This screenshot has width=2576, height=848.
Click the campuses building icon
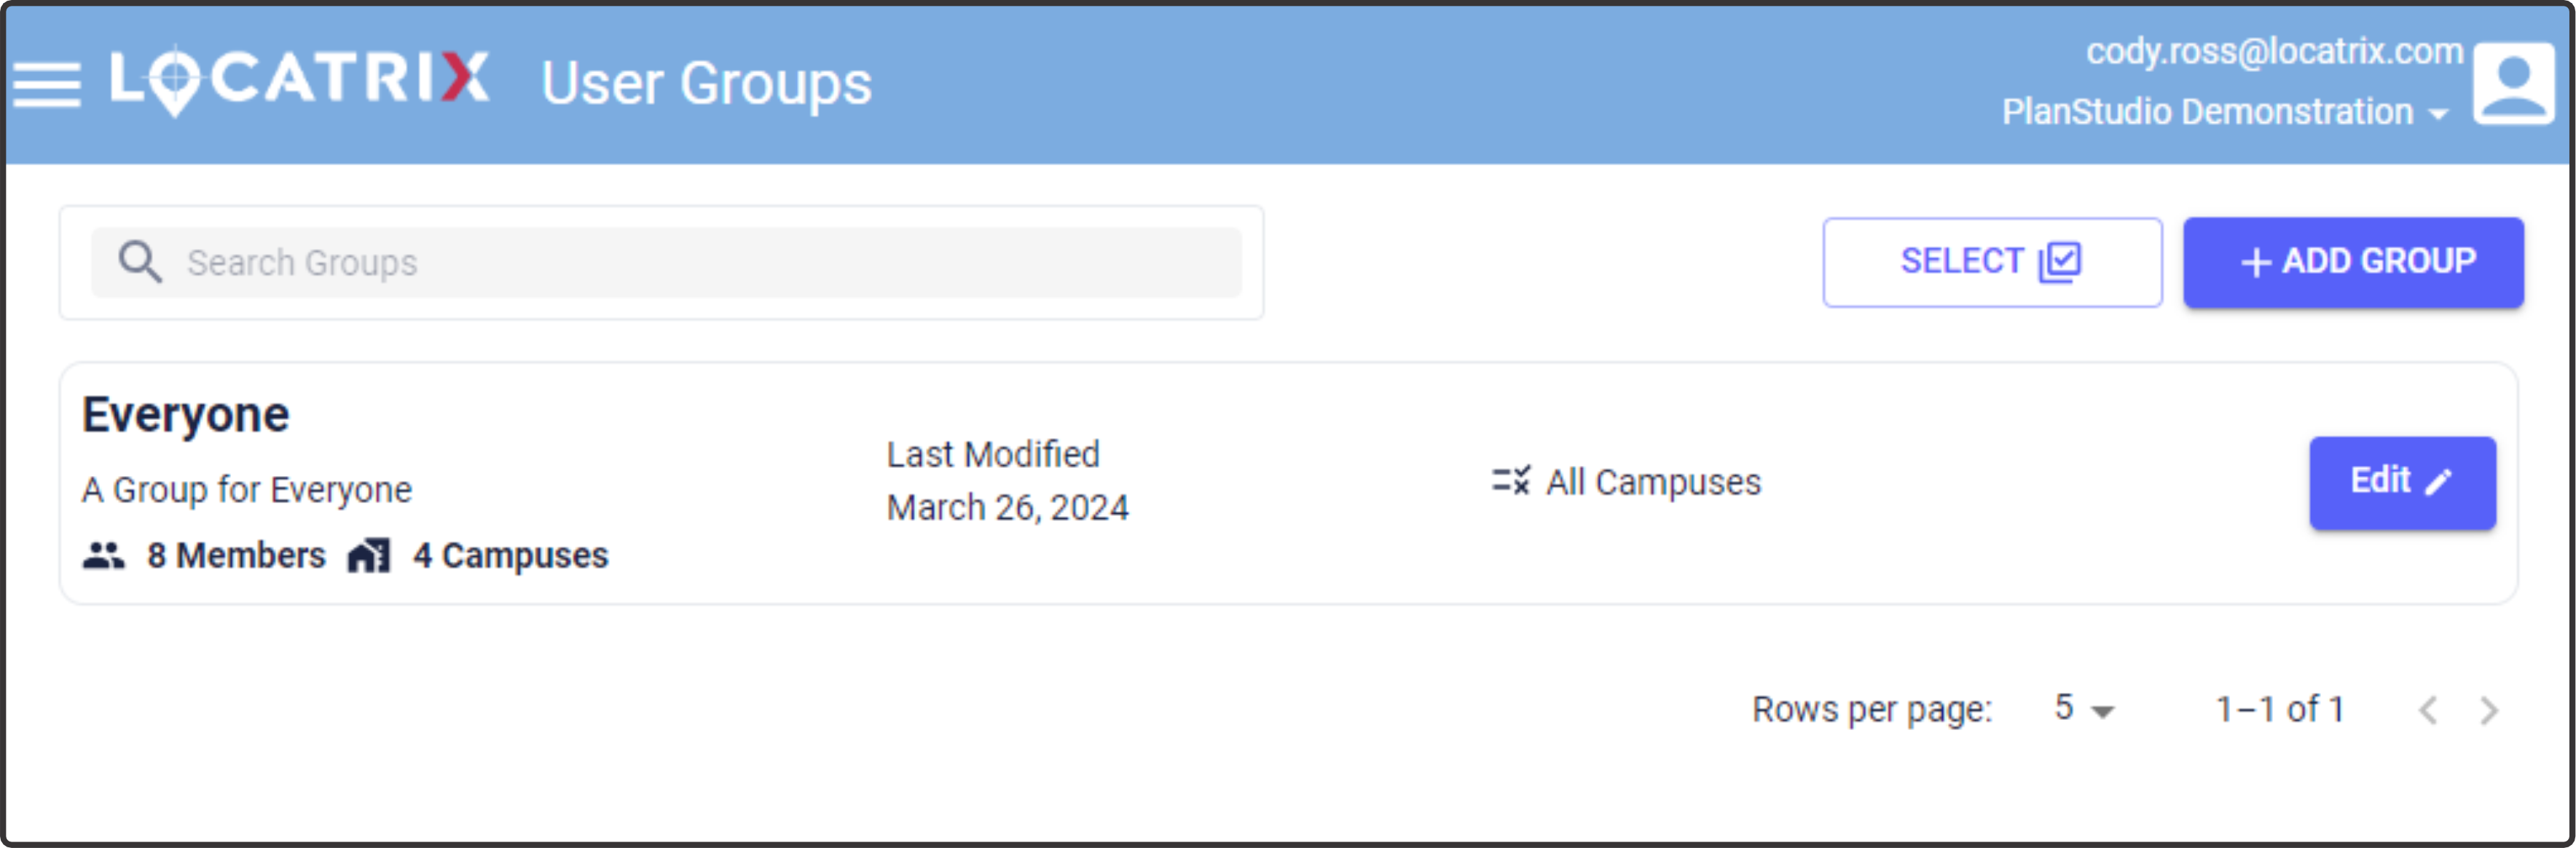tap(369, 555)
